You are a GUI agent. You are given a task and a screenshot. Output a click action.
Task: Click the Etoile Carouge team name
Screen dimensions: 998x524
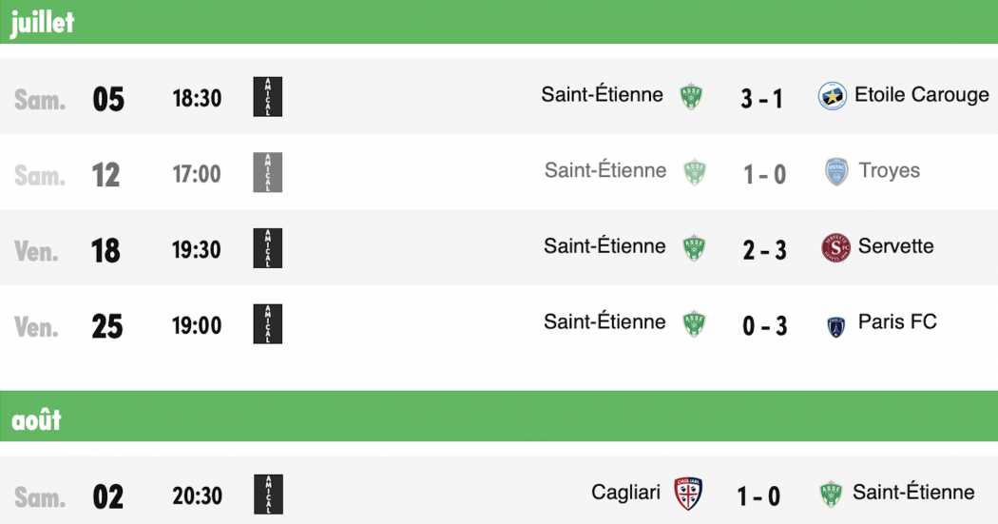(922, 95)
